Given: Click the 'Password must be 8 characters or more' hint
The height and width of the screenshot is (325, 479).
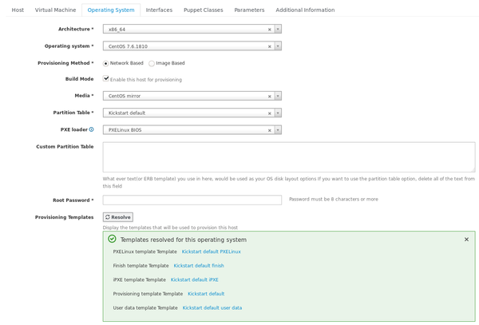Looking at the screenshot, I should click(x=334, y=199).
